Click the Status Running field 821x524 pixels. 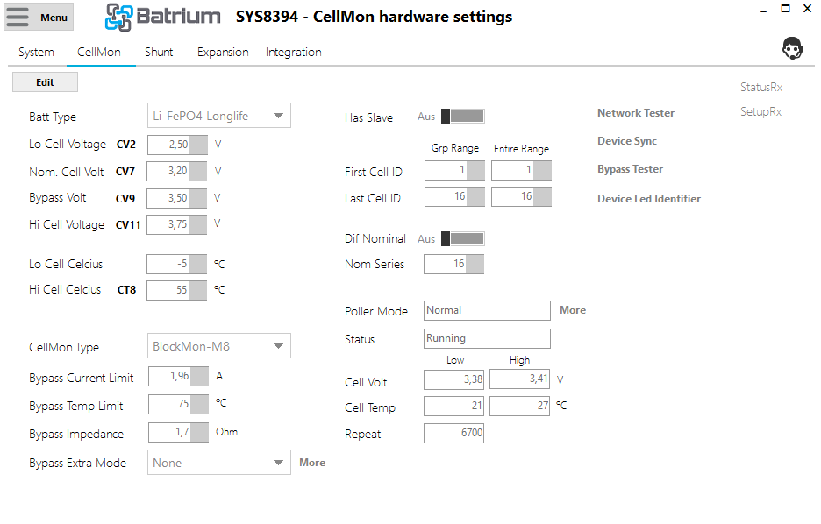pyautogui.click(x=487, y=338)
